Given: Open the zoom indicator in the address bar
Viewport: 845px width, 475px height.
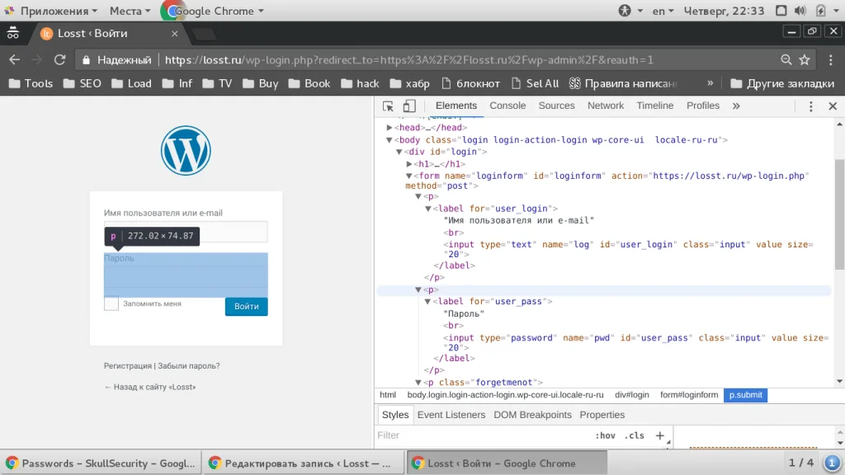Looking at the screenshot, I should pos(786,60).
